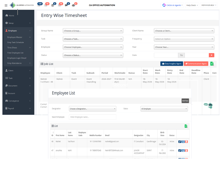Open the Choose a Task dropdown
The width and height of the screenshot is (224, 173).
coord(93,39)
